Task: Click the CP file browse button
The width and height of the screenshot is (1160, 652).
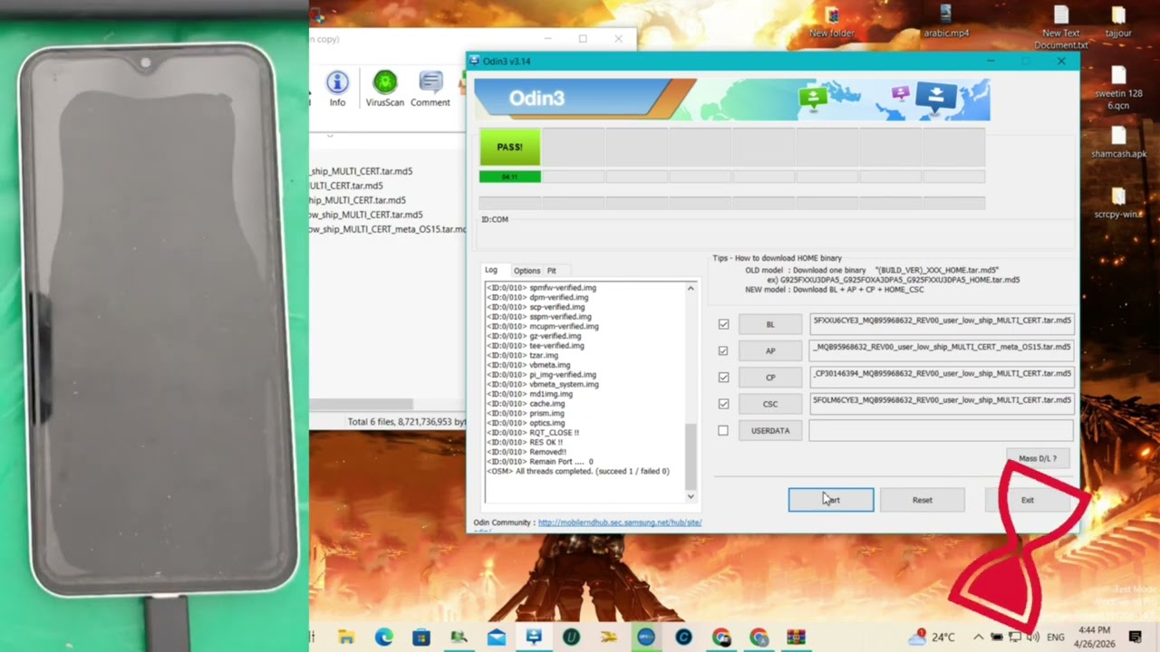Action: click(x=770, y=377)
